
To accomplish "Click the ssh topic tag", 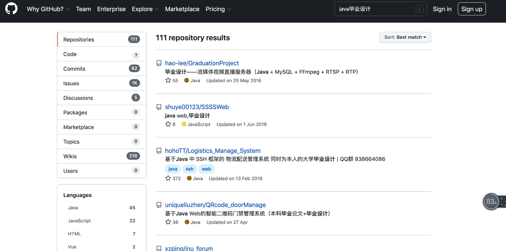I will pyautogui.click(x=190, y=169).
